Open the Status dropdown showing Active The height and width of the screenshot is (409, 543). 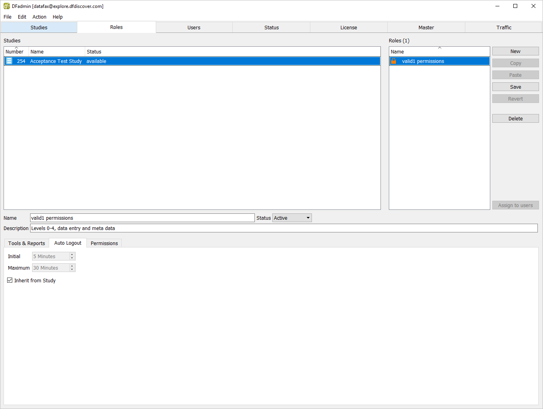pyautogui.click(x=292, y=218)
